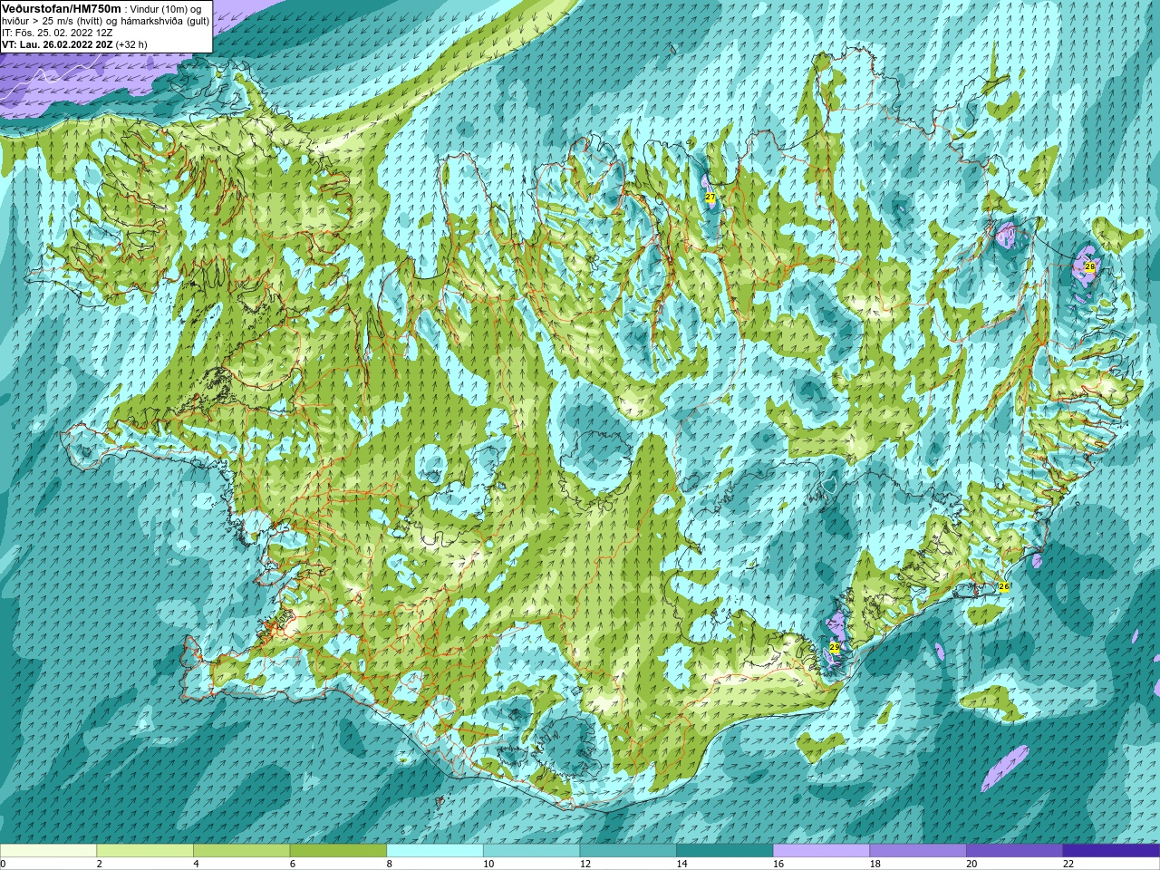Click the legend tick label 16
The height and width of the screenshot is (870, 1160).
tap(778, 864)
